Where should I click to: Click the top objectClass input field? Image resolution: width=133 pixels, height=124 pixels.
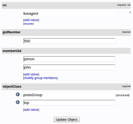[x=69, y=103]
